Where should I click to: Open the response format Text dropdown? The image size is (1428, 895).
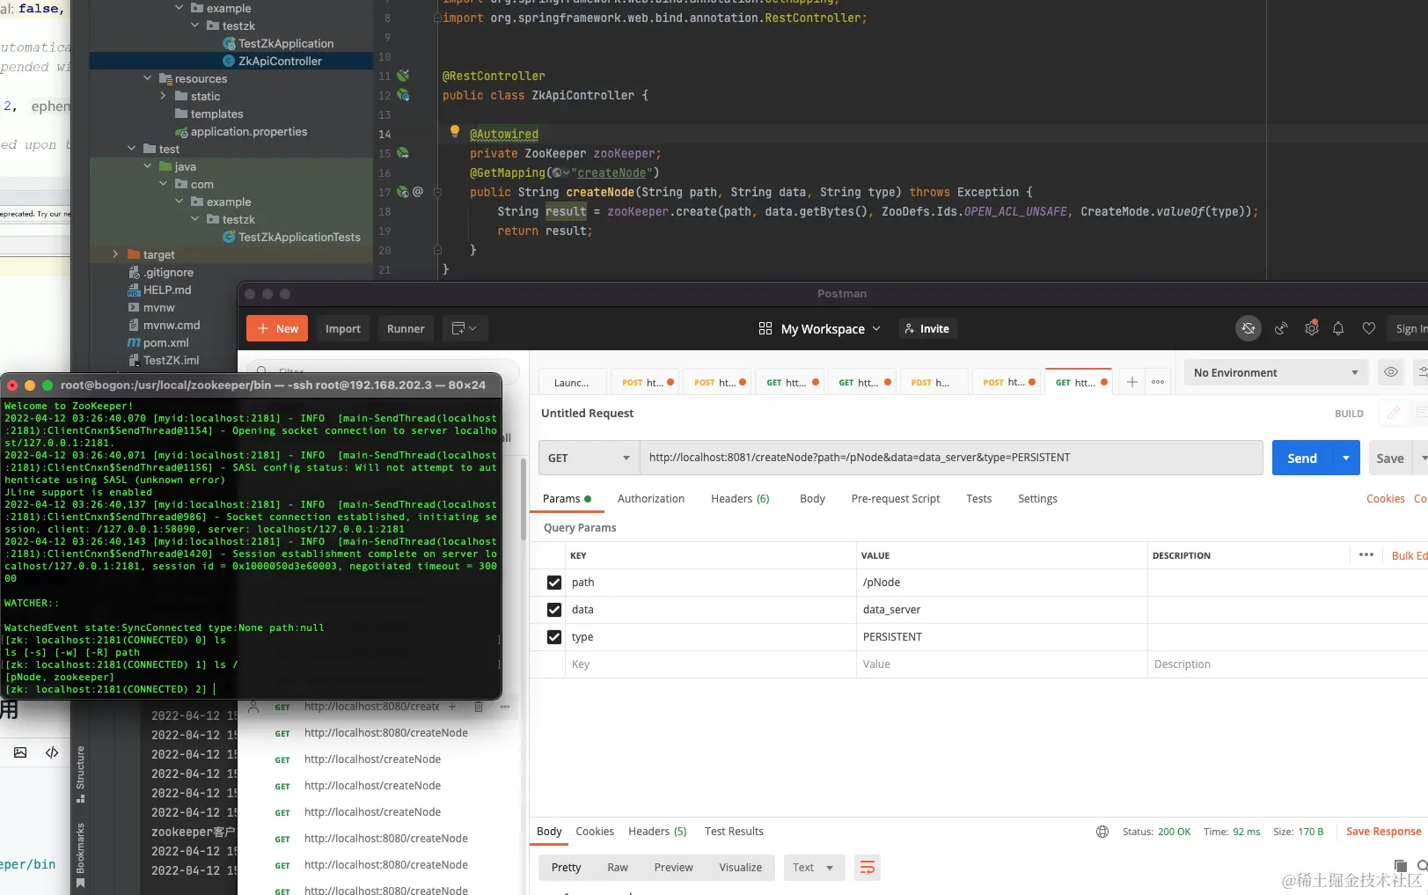[814, 868]
